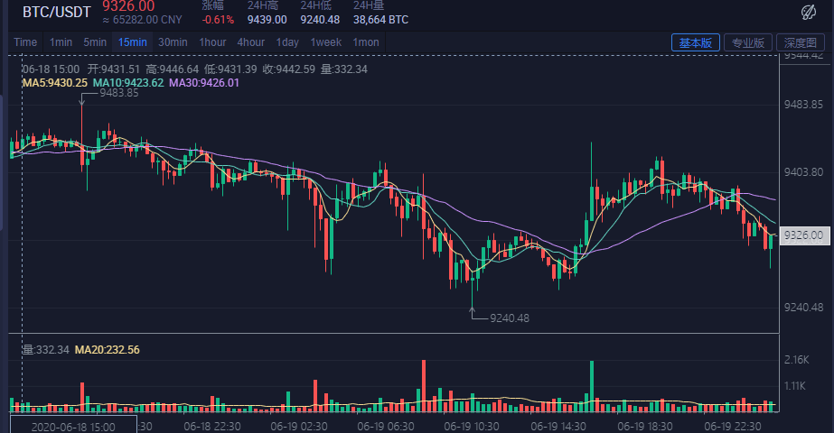
Task: Switch to the 1min interval
Action: tap(61, 42)
